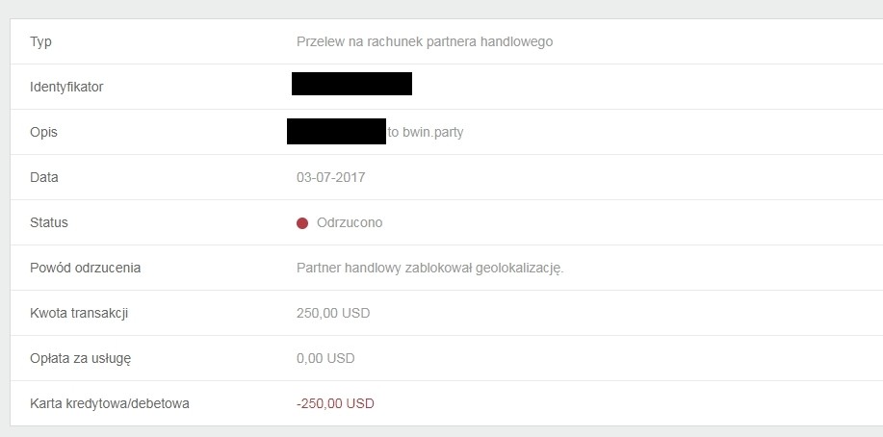This screenshot has width=883, height=437.
Task: Click the Identyfikator label
Action: click(66, 88)
